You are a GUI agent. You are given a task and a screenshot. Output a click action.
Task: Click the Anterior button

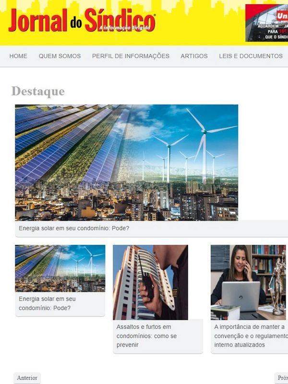(27, 378)
